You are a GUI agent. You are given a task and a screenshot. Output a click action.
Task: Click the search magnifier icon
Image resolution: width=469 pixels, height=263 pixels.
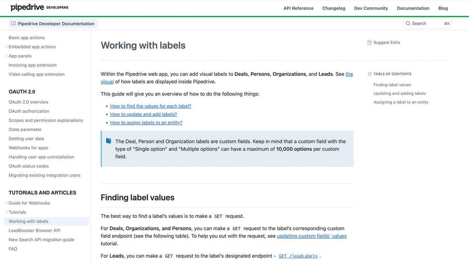click(x=408, y=23)
